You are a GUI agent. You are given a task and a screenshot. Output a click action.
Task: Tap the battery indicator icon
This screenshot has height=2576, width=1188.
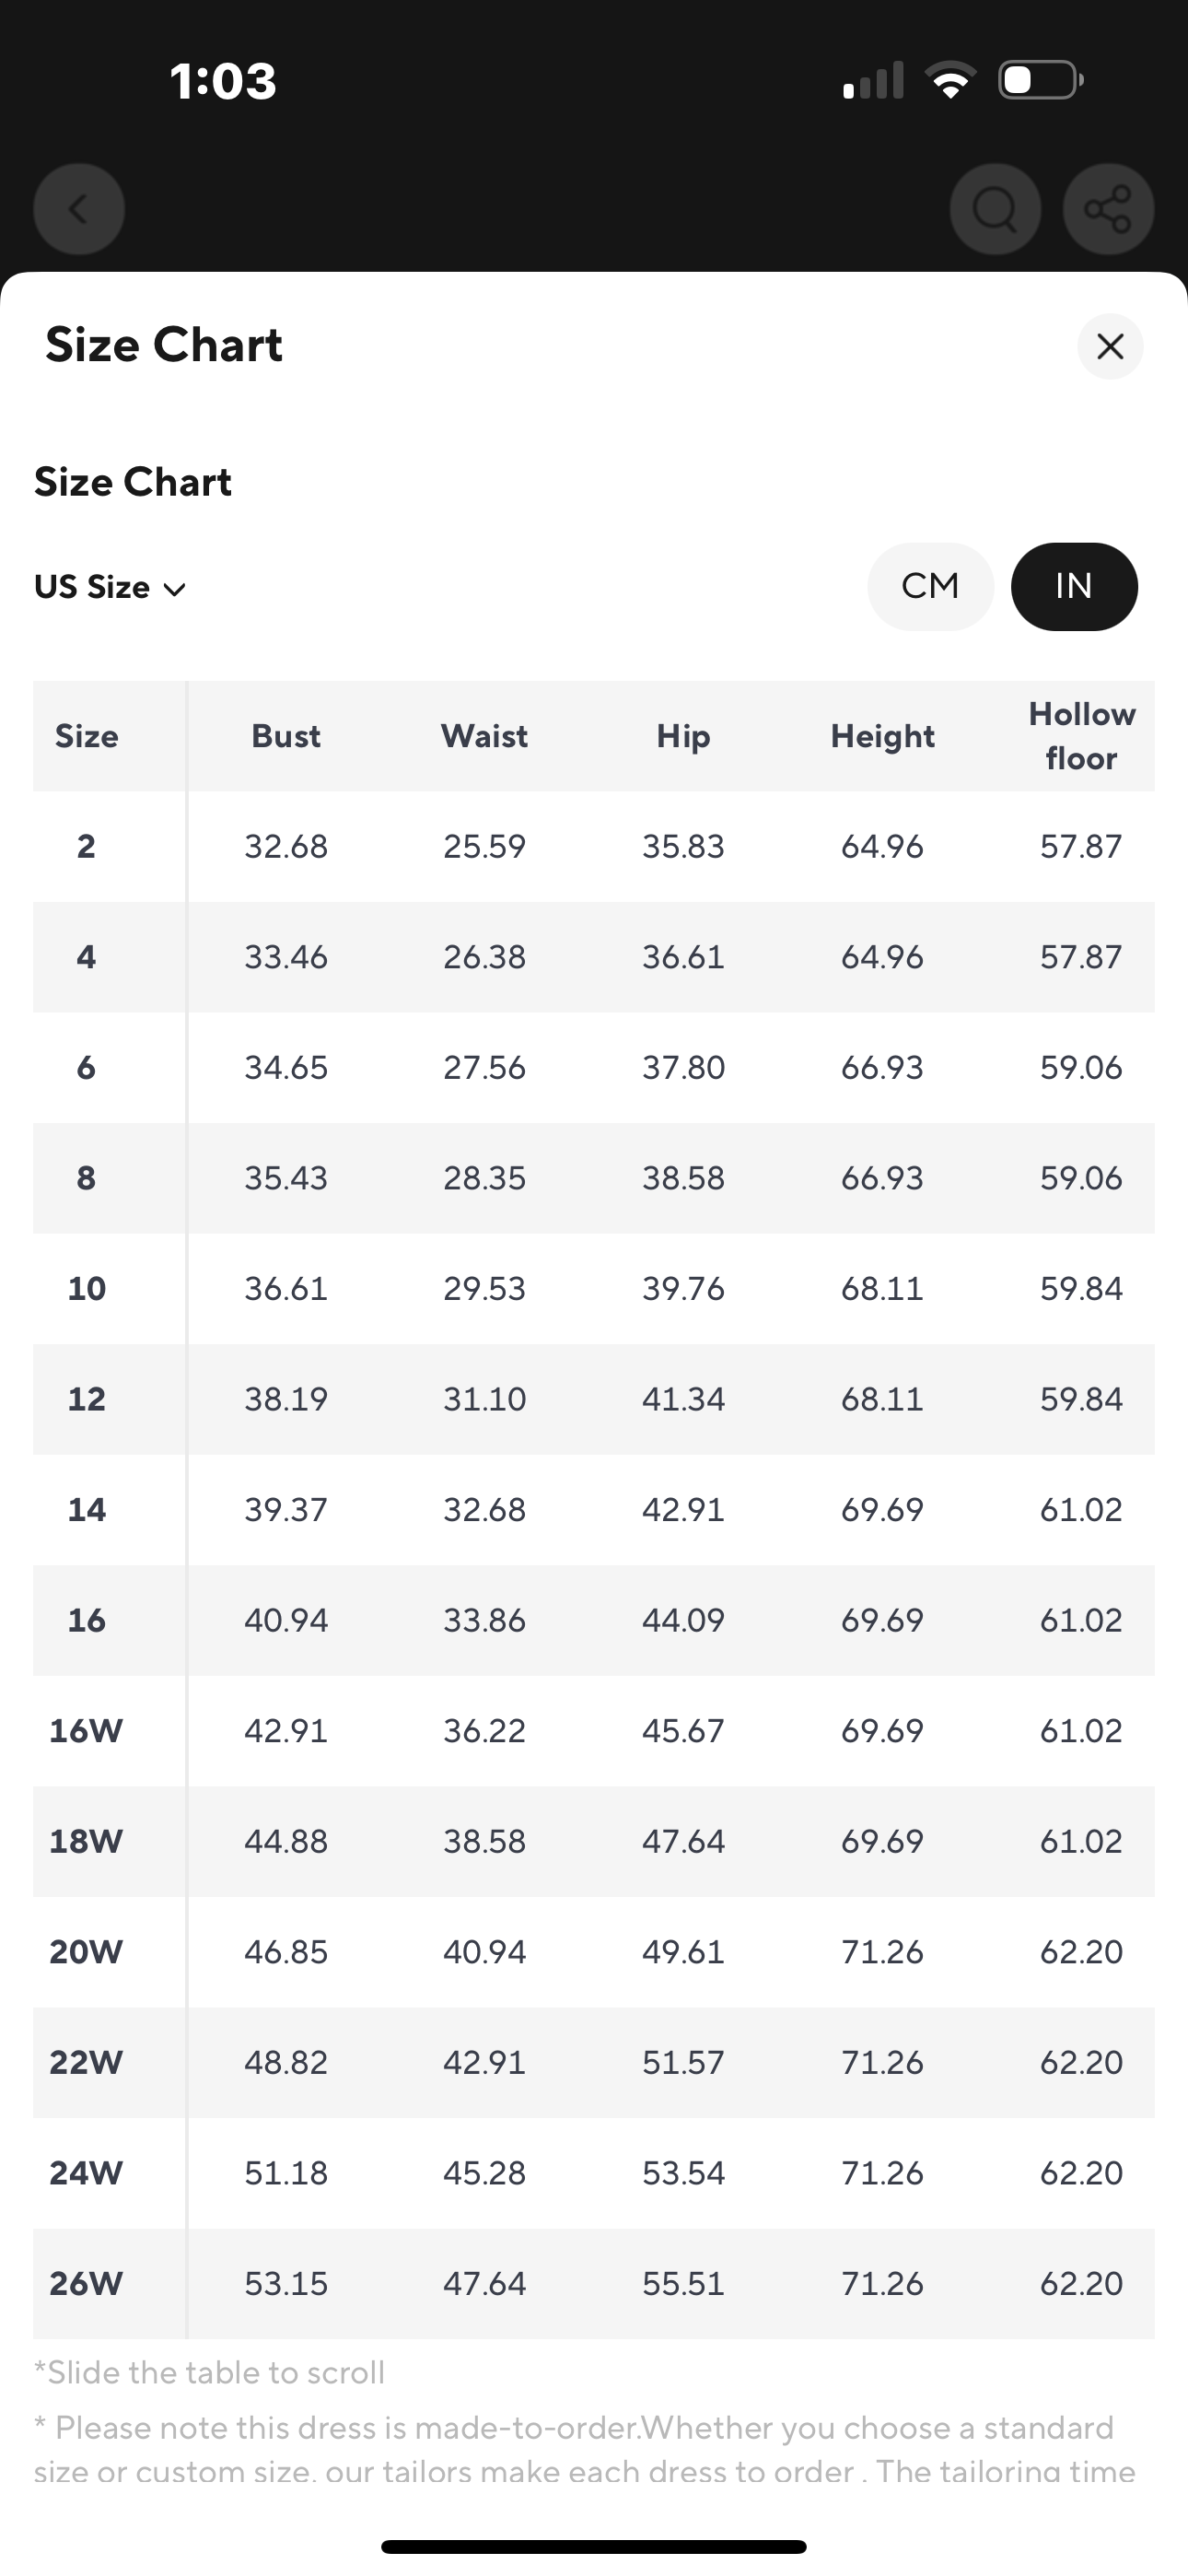click(1041, 80)
